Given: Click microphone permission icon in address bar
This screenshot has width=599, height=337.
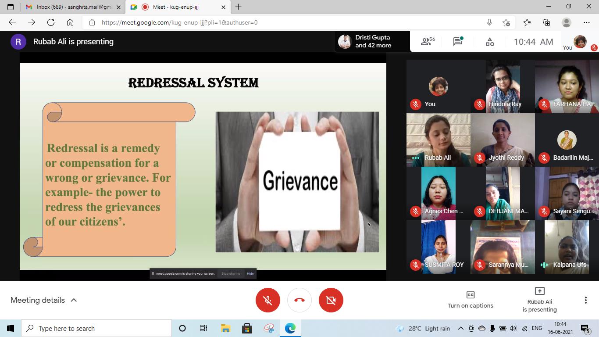Looking at the screenshot, I should 489,22.
